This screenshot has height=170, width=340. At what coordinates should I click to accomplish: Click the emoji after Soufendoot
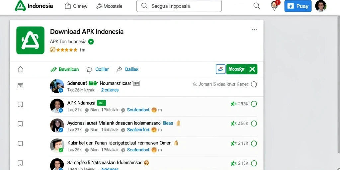tap(154, 110)
